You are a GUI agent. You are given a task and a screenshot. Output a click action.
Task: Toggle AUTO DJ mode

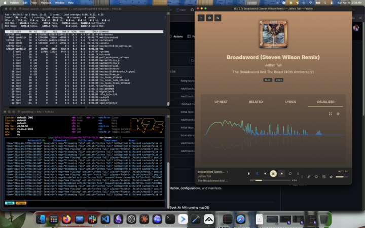coord(343,171)
